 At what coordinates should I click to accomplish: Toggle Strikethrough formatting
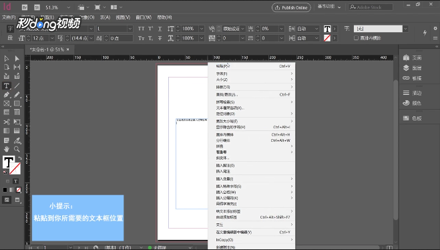click(160, 38)
